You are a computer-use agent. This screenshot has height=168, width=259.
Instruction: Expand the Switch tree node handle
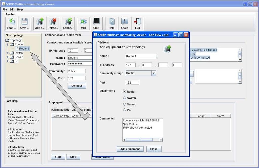[x=7, y=53]
